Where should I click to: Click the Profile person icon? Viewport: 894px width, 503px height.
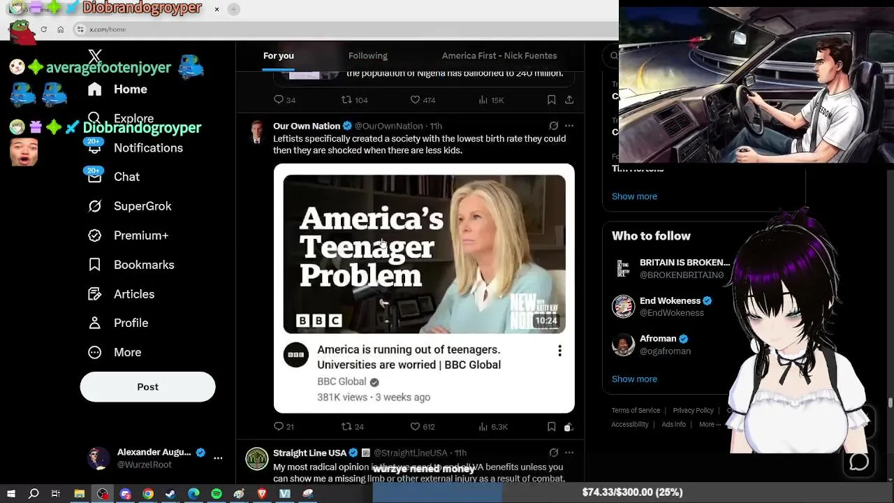(95, 323)
